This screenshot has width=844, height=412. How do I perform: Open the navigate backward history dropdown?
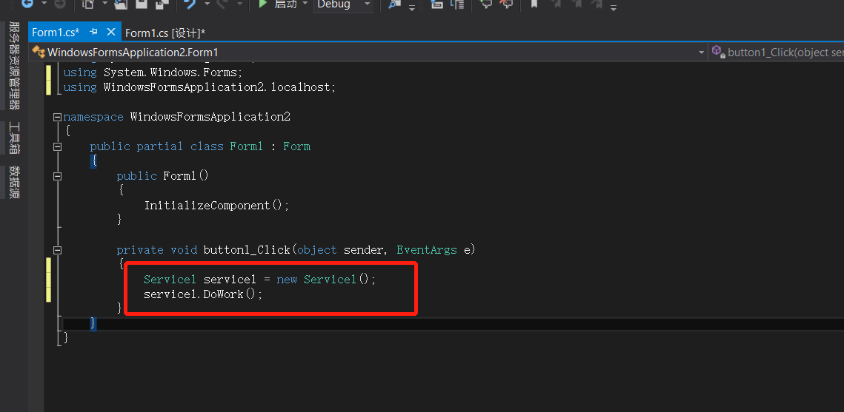click(x=44, y=4)
